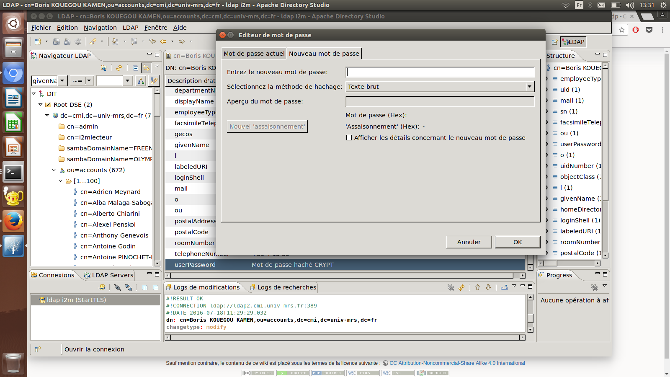The width and height of the screenshot is (670, 377).
Task: Click inside the new password input field
Action: (x=440, y=72)
